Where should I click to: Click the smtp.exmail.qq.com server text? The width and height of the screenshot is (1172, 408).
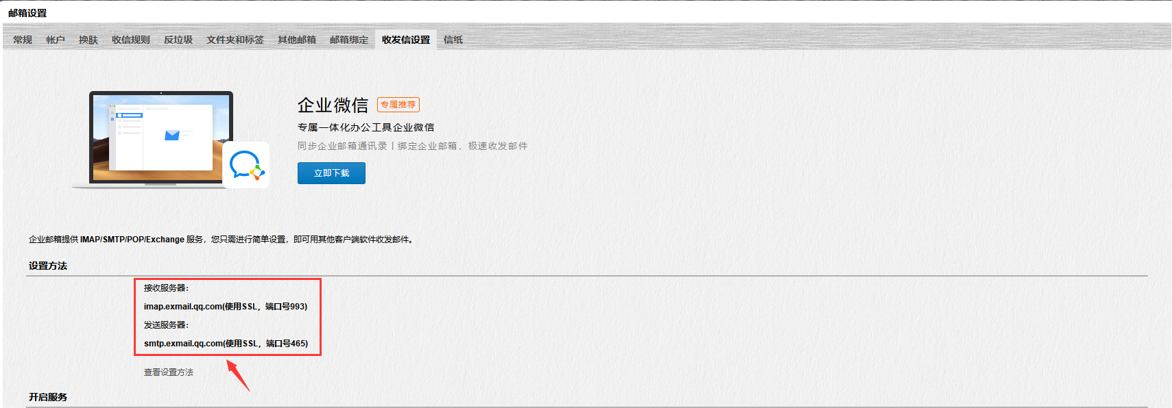pos(226,344)
